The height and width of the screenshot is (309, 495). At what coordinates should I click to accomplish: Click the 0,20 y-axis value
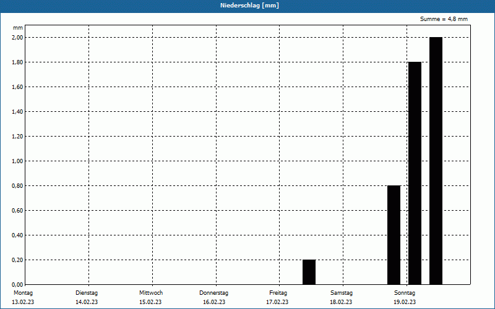[17, 260]
